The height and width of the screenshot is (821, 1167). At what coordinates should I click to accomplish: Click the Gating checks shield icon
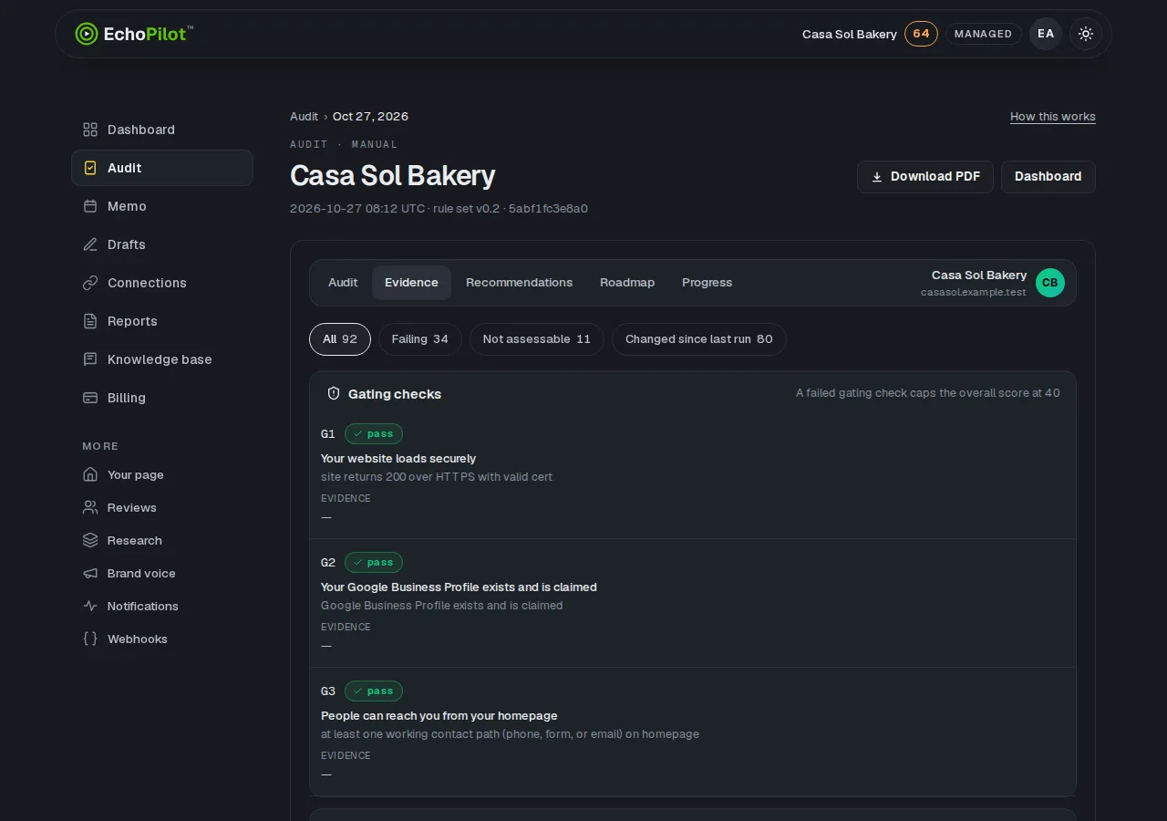coord(334,394)
